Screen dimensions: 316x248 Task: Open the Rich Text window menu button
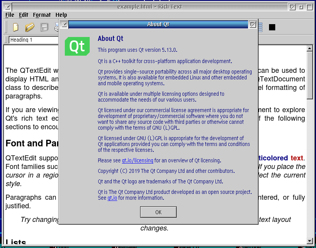7,7
